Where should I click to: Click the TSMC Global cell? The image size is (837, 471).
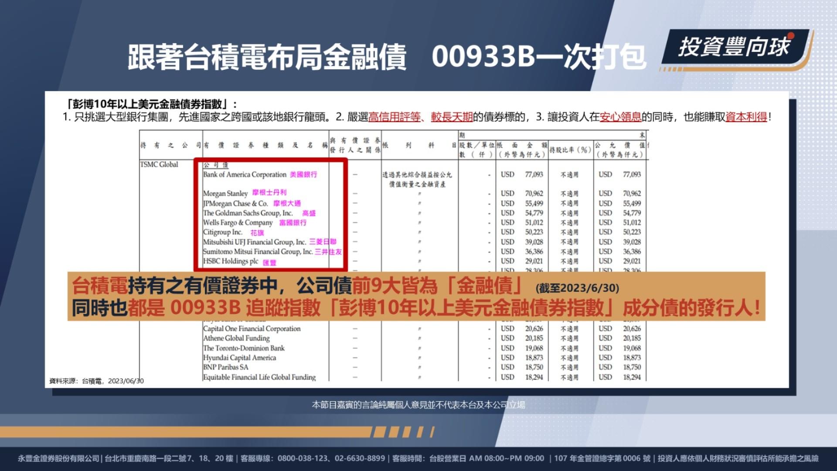pos(159,164)
